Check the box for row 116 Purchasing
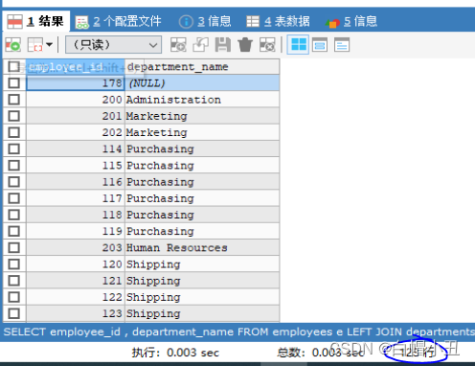The height and width of the screenshot is (366, 475). (x=13, y=182)
